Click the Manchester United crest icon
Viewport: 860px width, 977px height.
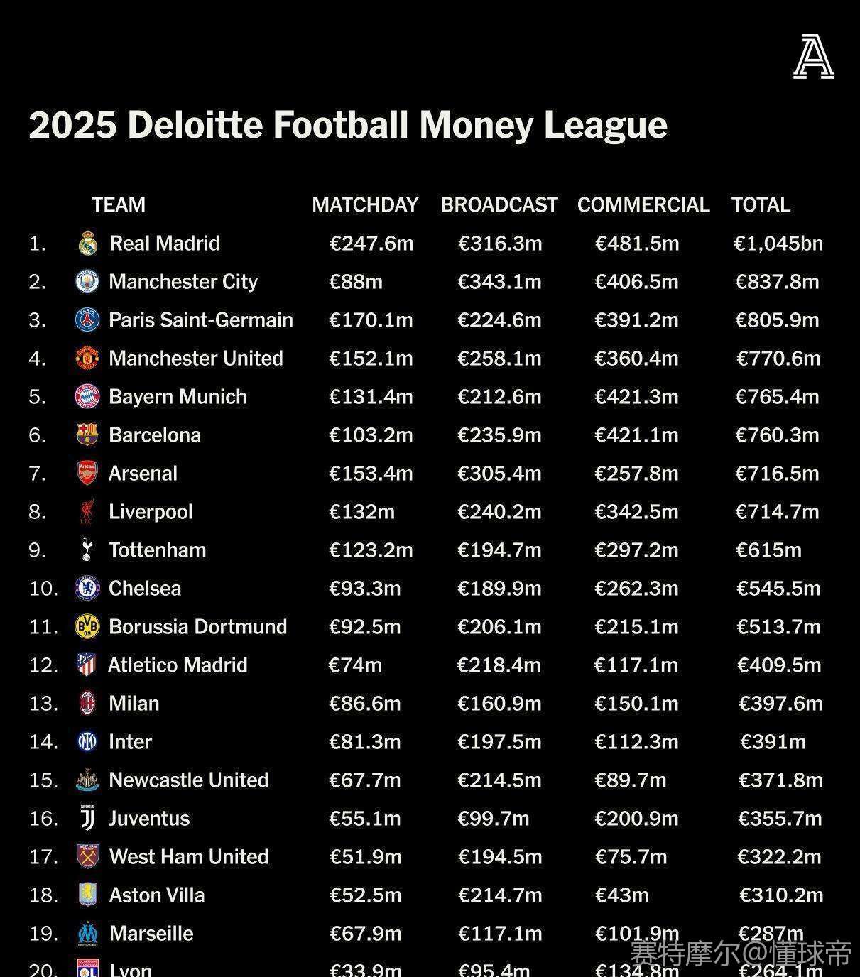coord(87,359)
